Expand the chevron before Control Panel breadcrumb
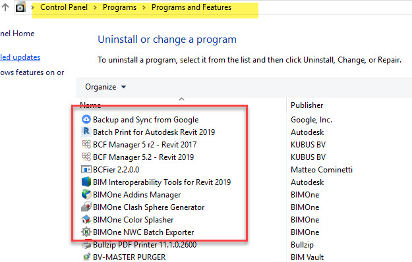This screenshot has width=412, height=262. point(32,7)
